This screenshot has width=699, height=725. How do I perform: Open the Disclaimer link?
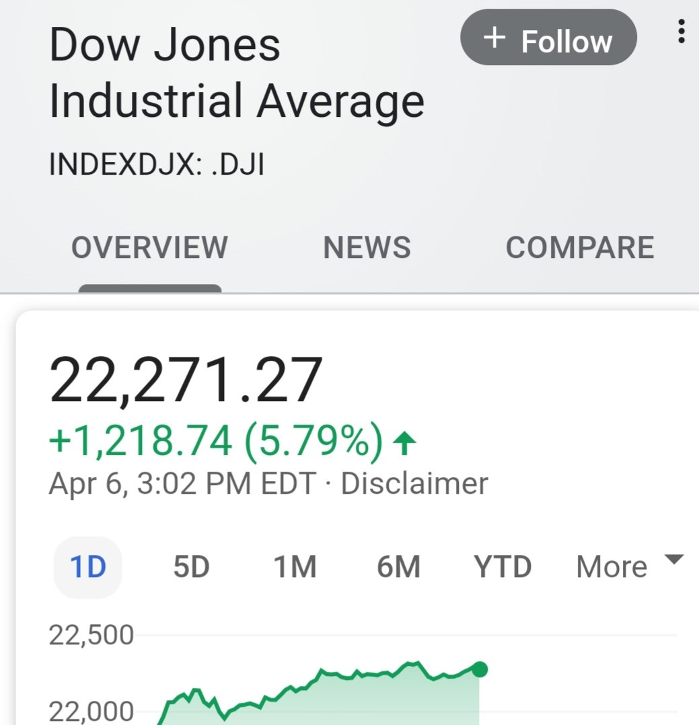414,484
